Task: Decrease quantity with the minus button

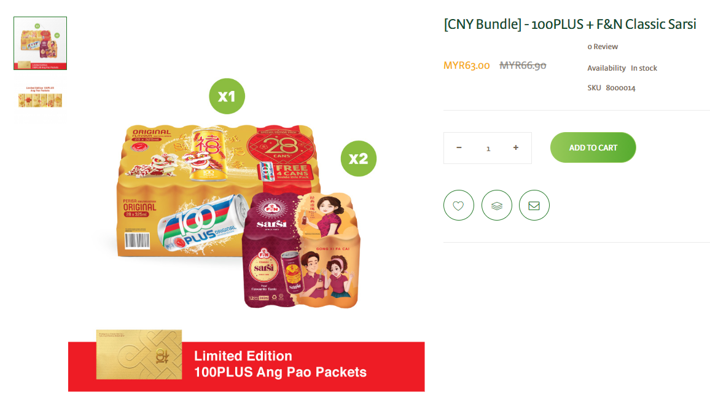Action: point(459,147)
